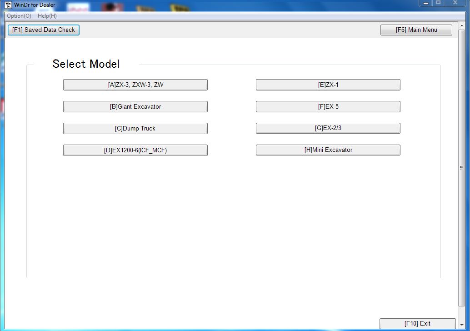Select [D]EX1200-6(ICF_MCF) model
This screenshot has height=331, width=470.
pyautogui.click(x=135, y=150)
